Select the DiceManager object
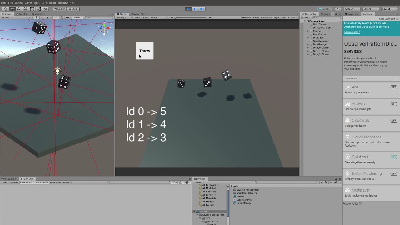Viewport: 400px width, 225px height. (320, 44)
